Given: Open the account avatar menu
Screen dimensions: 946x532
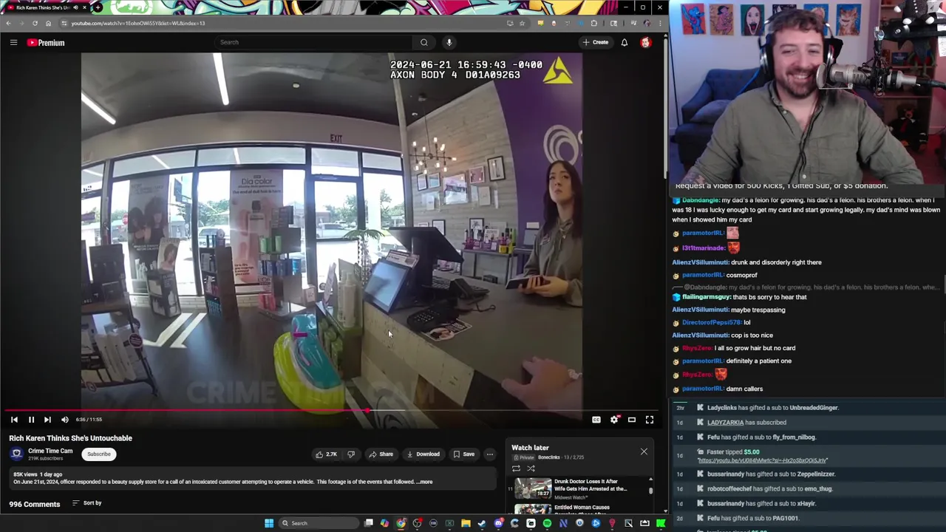Looking at the screenshot, I should pyautogui.click(x=645, y=42).
